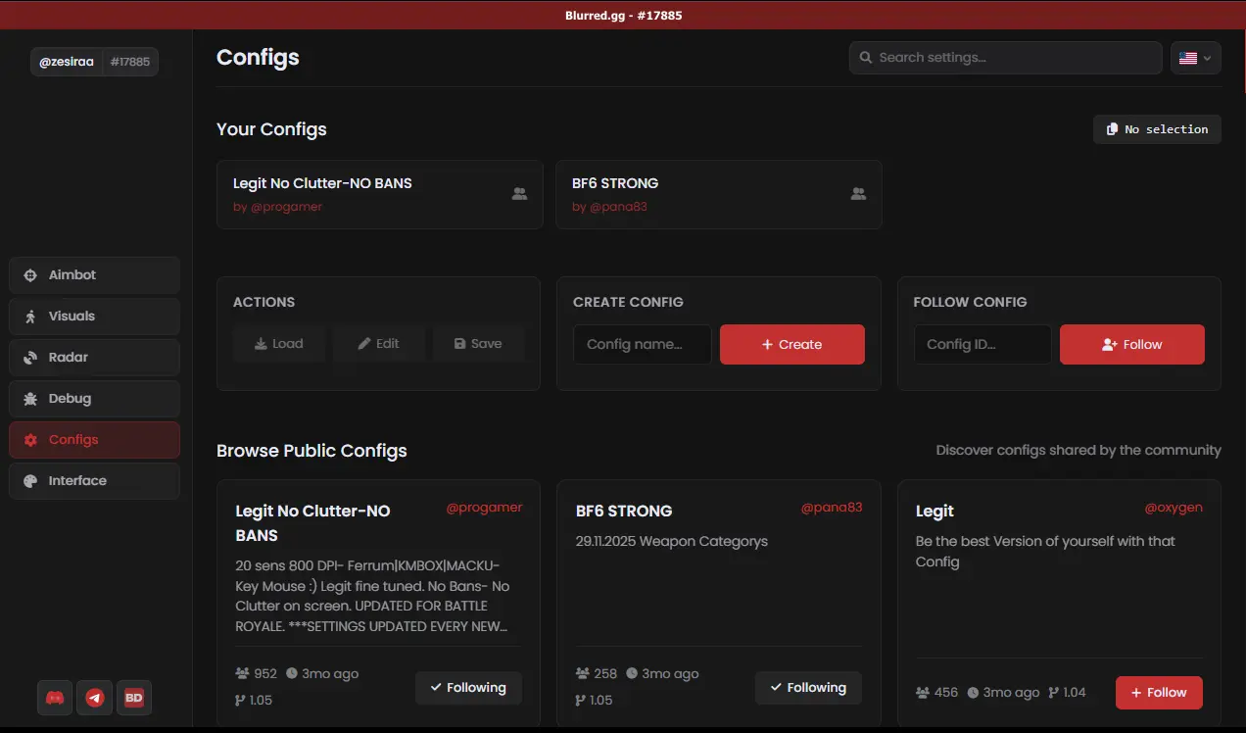Viewport: 1246px width, 733px height.
Task: Open the Debug section
Action: [x=94, y=399]
